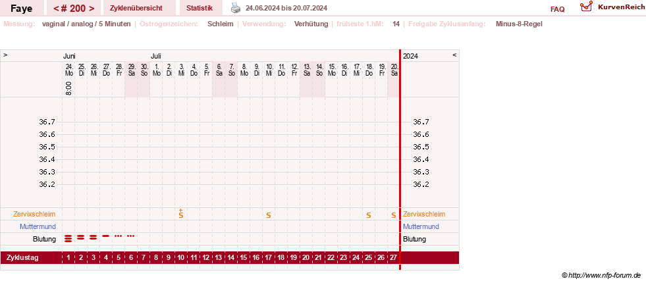
Task: Click the S mucus symbol on July 20
Action: pyautogui.click(x=393, y=215)
